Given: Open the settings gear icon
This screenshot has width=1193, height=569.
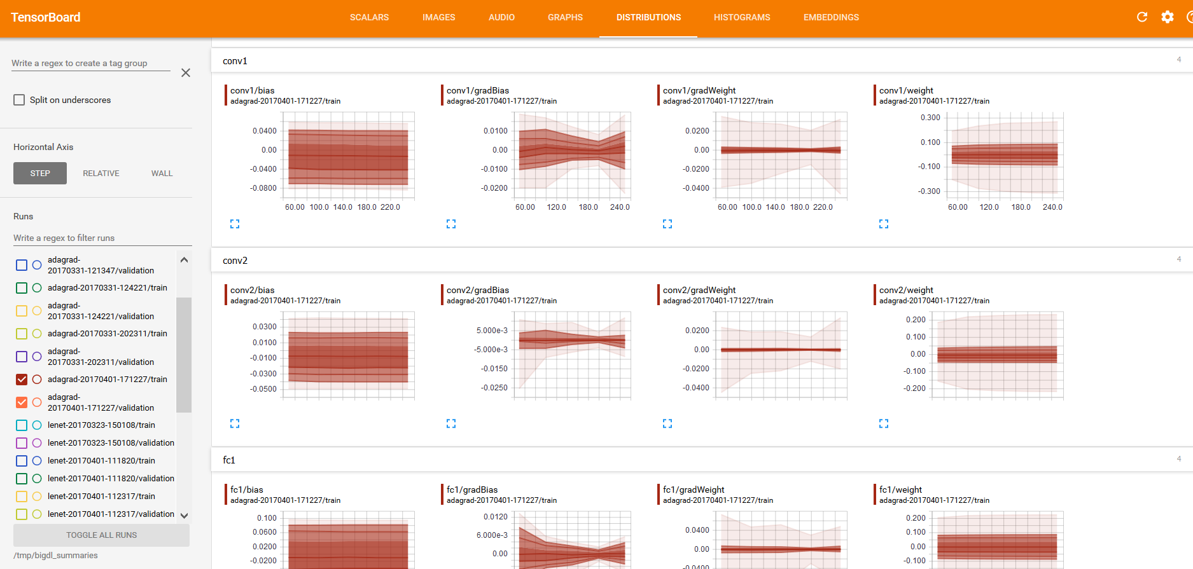Looking at the screenshot, I should [1168, 17].
